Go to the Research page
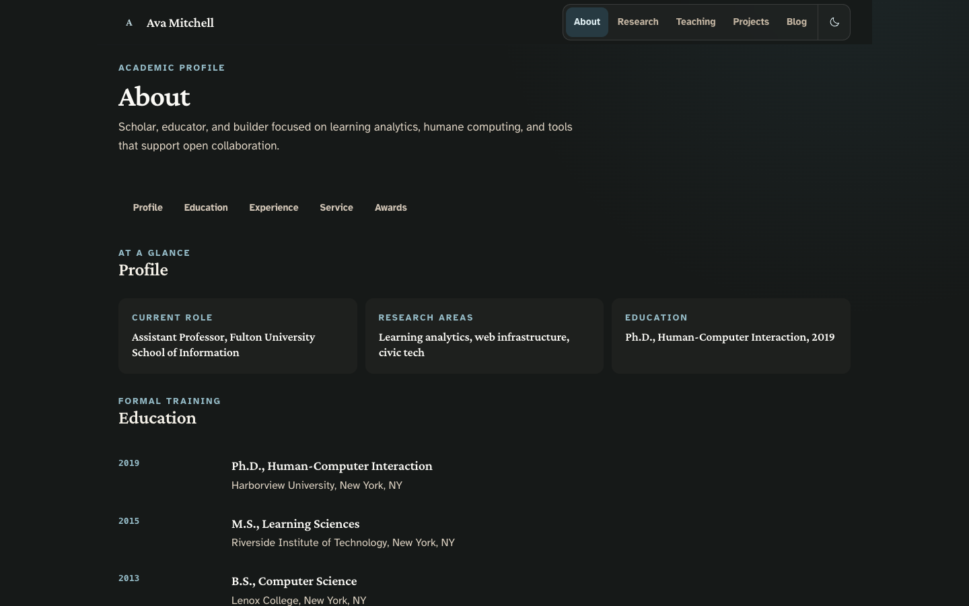Screen dimensions: 969x606 (x=638, y=22)
